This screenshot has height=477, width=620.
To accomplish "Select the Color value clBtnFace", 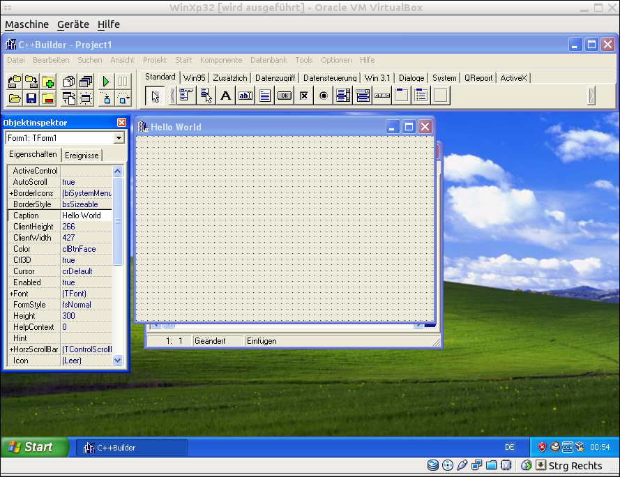I will 86,249.
